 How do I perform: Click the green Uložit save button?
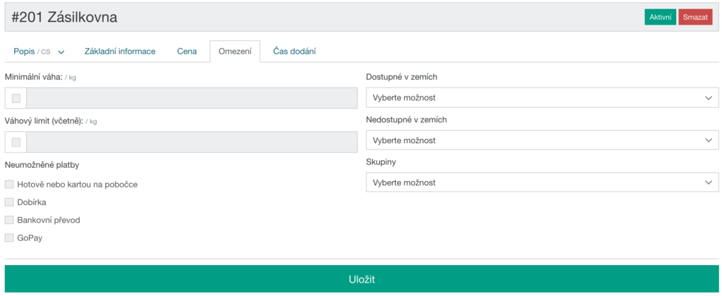click(x=361, y=279)
